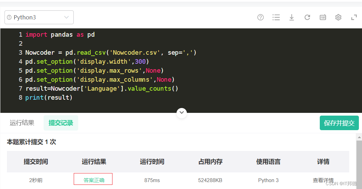Click code line setting display.max_rows
The width and height of the screenshot is (362, 189).
pyautogui.click(x=94, y=71)
